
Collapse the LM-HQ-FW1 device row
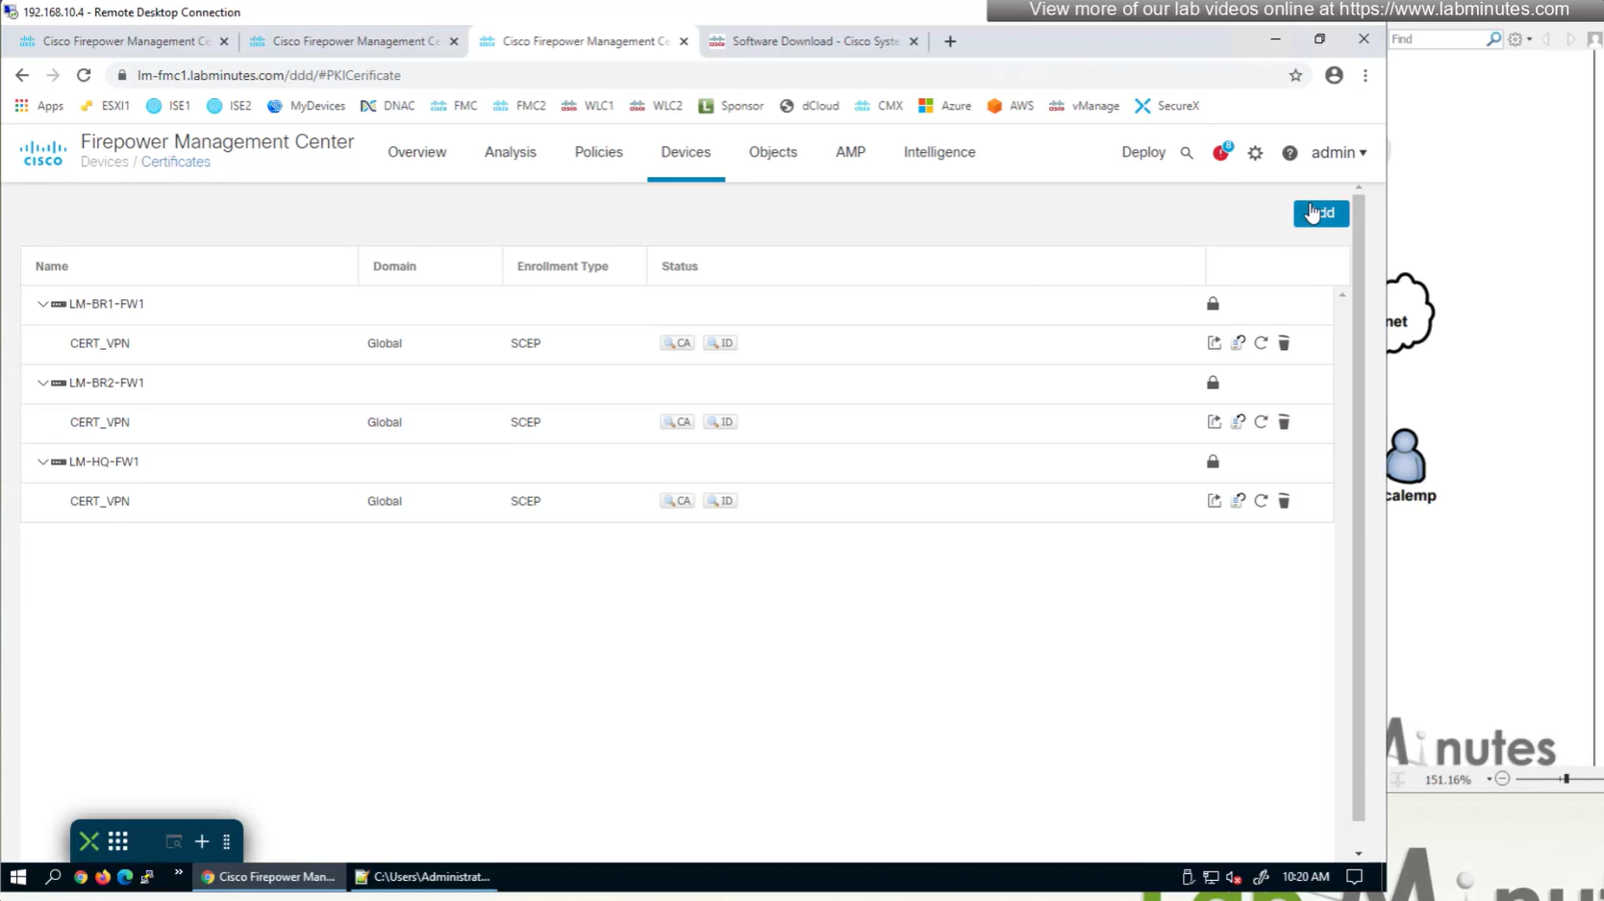point(42,462)
